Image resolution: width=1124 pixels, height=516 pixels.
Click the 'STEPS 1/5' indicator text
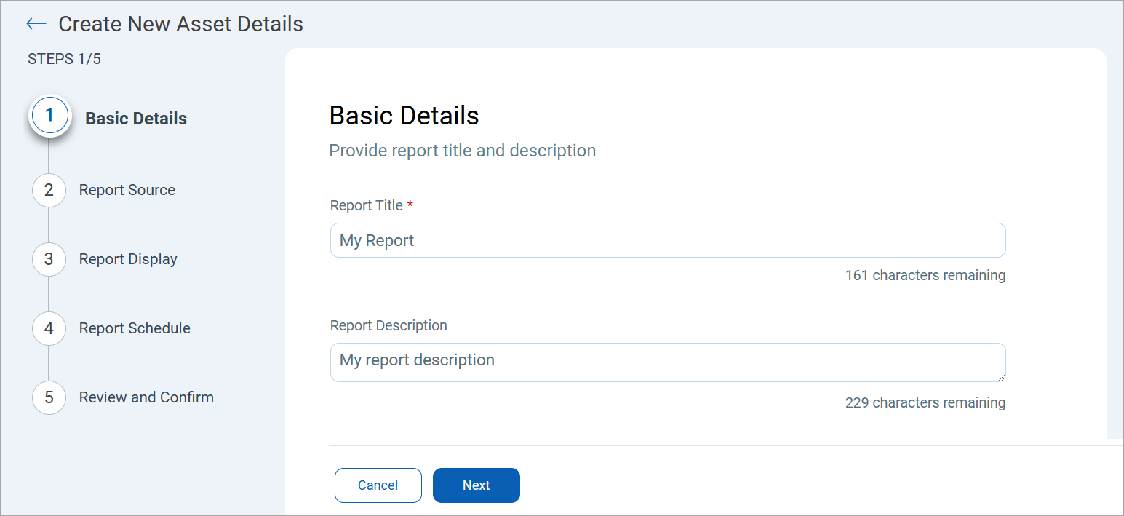[64, 59]
